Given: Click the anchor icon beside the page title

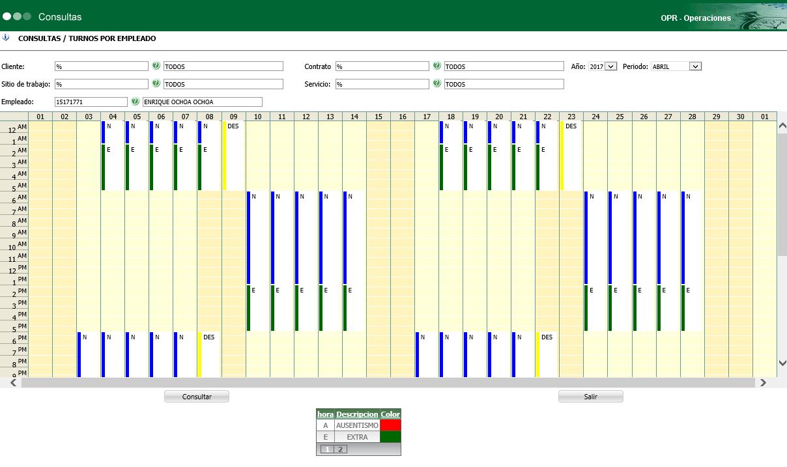Looking at the screenshot, I should tap(7, 38).
